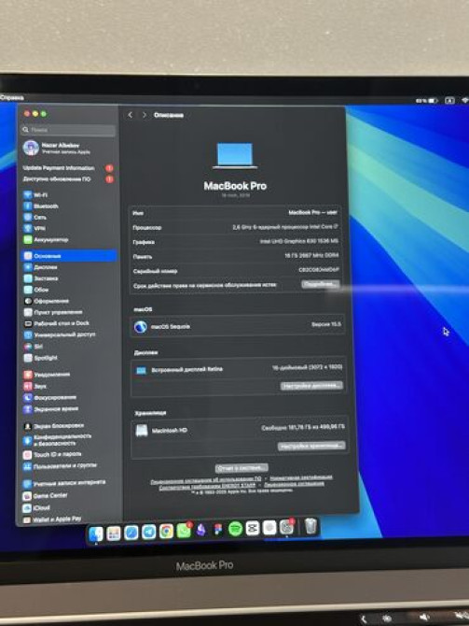Click the Серийный номер row
Viewport: 469px width, 626px height.
[x=236, y=270]
